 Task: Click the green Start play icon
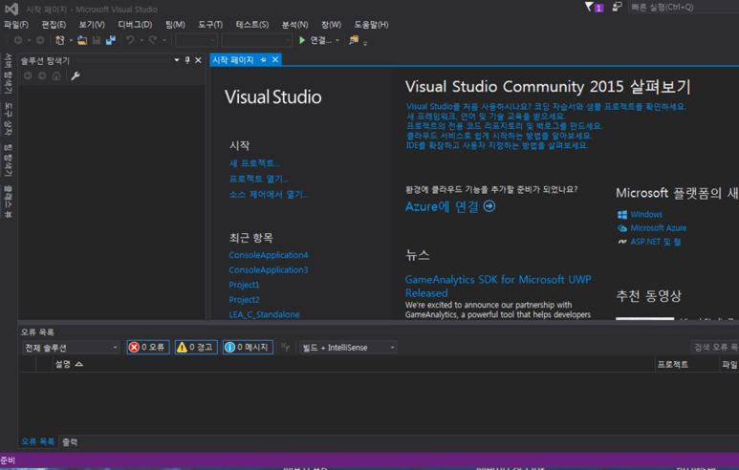click(302, 40)
